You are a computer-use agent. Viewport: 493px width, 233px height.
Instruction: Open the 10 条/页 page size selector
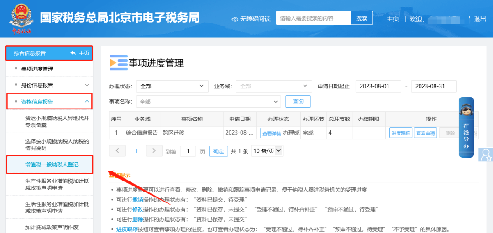click(267, 151)
